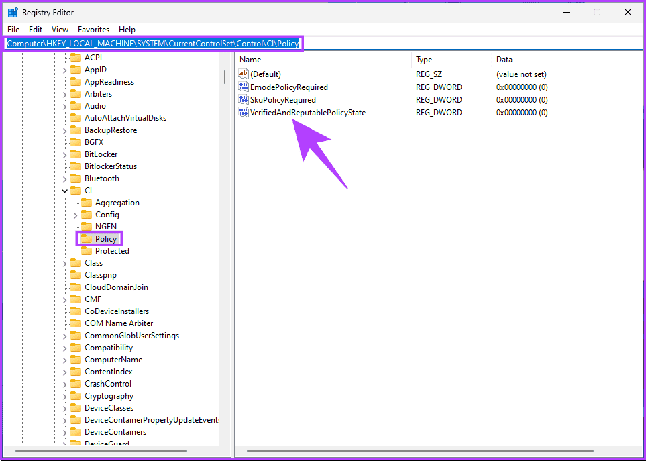Collapse the CI key in the tree
This screenshot has height=461, width=646.
65,191
